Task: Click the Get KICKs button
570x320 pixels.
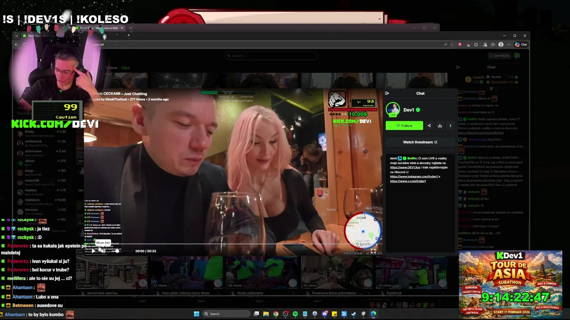Action: pyautogui.click(x=499, y=56)
